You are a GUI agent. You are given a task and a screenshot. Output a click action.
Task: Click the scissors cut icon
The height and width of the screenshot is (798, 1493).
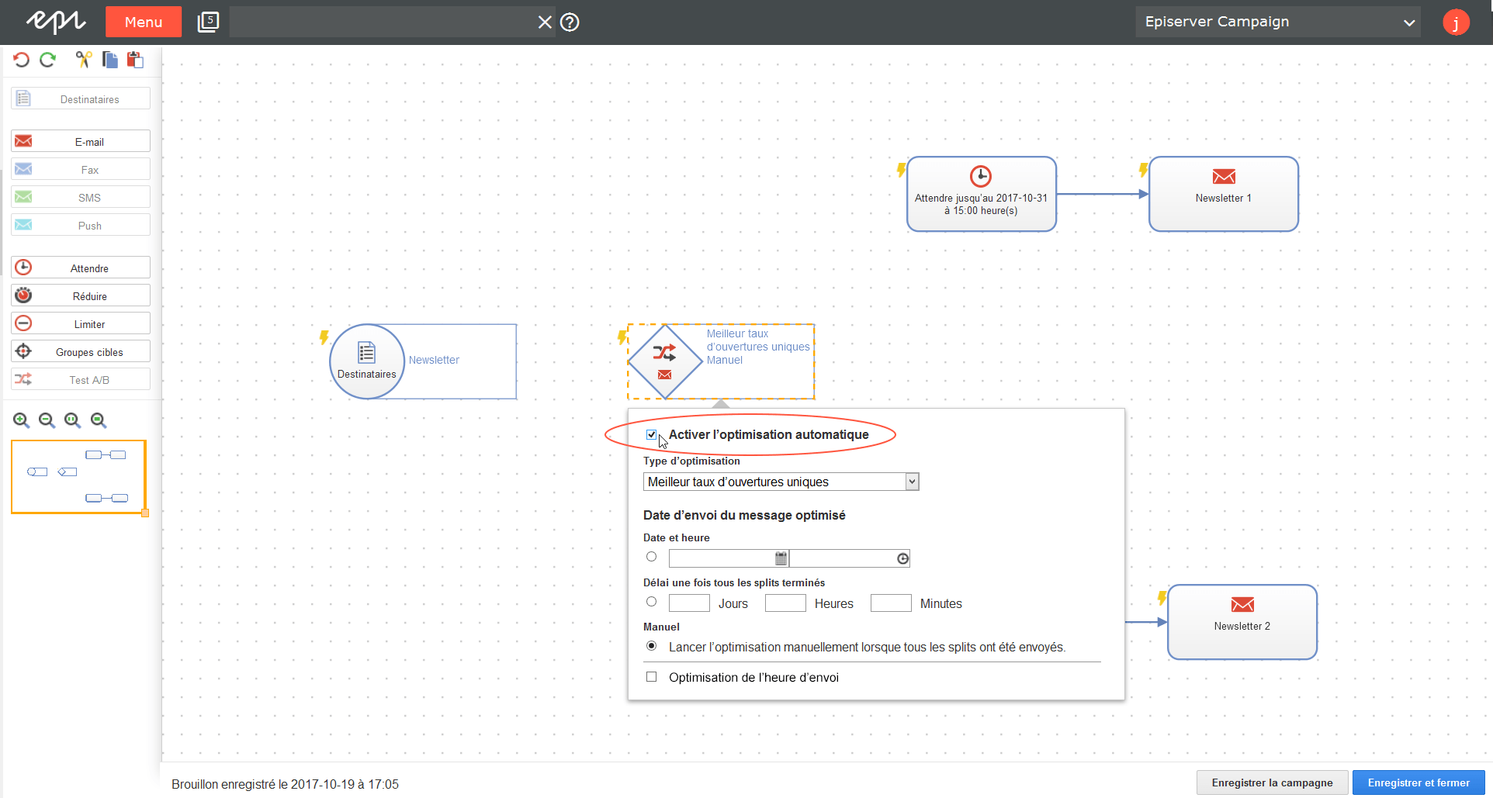tap(84, 60)
